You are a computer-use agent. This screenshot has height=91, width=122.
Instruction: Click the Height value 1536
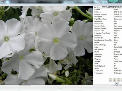tap(115, 42)
